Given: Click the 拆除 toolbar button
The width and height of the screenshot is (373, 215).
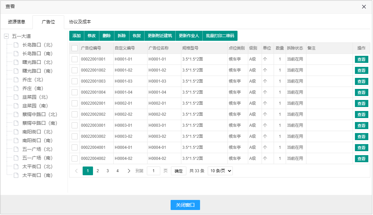Looking at the screenshot, I should tap(121, 36).
